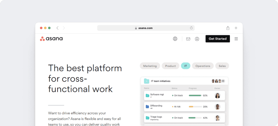The width and height of the screenshot is (278, 126).
Task: Click the asana.com address bar
Action: tap(146, 28)
